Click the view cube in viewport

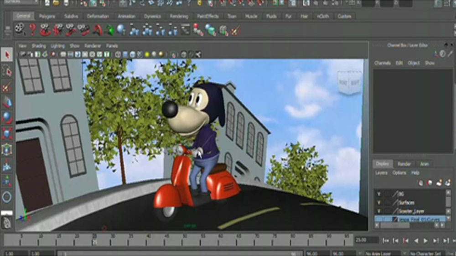point(350,82)
